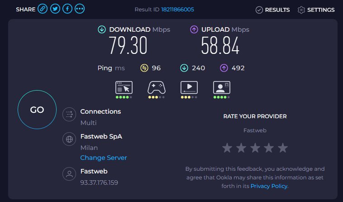Open the Privacy Policy link
The width and height of the screenshot is (343, 202).
(x=269, y=186)
